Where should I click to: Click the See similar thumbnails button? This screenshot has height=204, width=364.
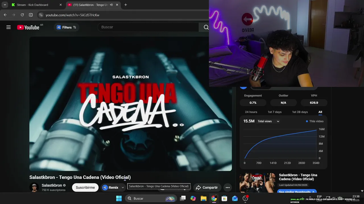(x=297, y=192)
